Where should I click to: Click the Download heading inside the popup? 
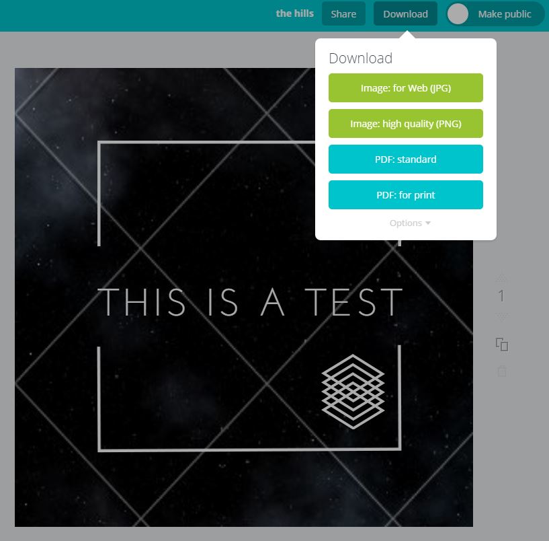(x=360, y=59)
